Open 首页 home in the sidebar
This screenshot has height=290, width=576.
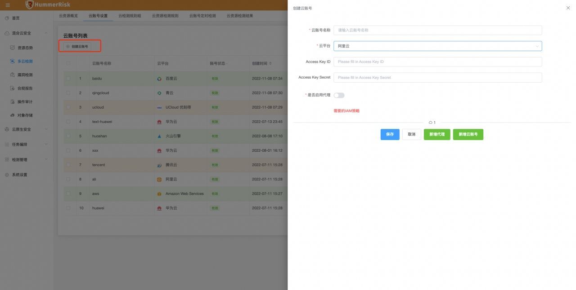16,18
